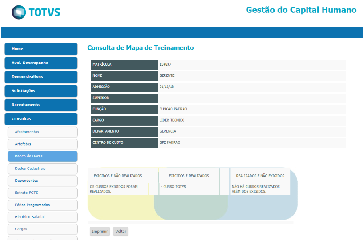
Task: Click the FUNCAO PADRAO value
Action: pos(173,109)
